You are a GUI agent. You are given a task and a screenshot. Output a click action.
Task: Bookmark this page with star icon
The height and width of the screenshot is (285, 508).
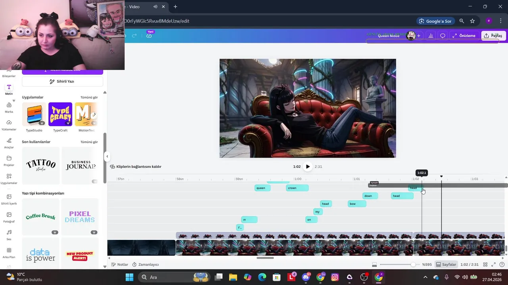pos(472,21)
